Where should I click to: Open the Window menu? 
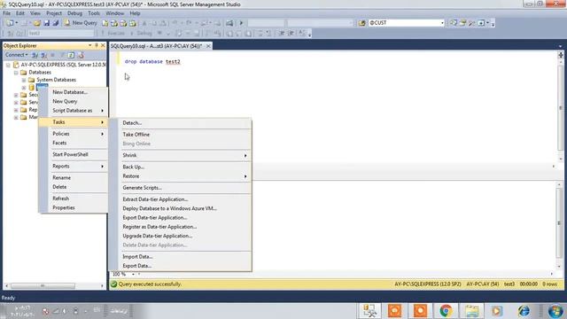tap(115, 13)
